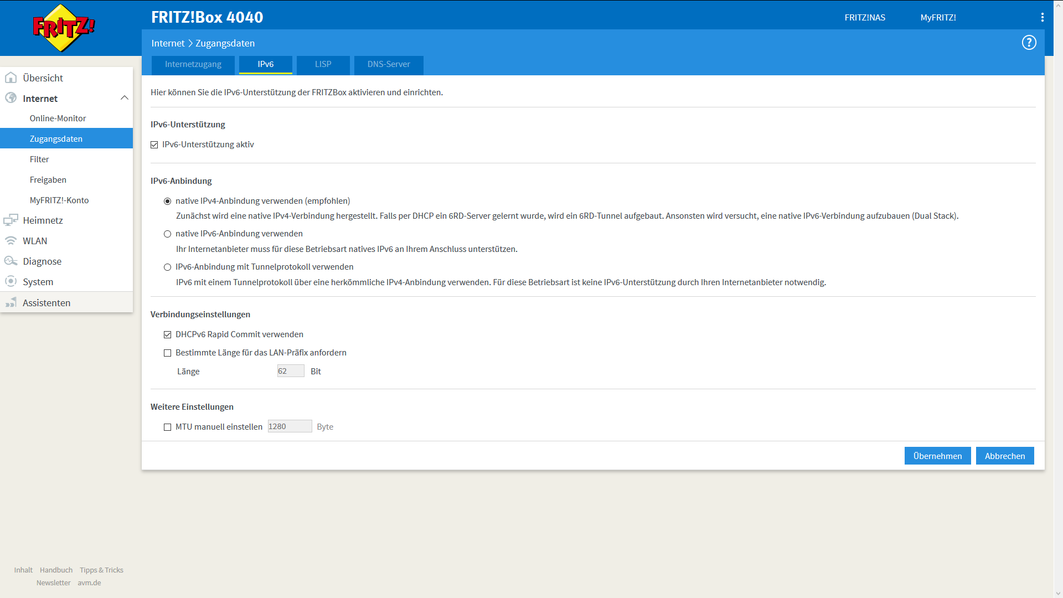Viewport: 1063px width, 598px height.
Task: Open the Filter sidebar entry
Action: click(x=39, y=159)
